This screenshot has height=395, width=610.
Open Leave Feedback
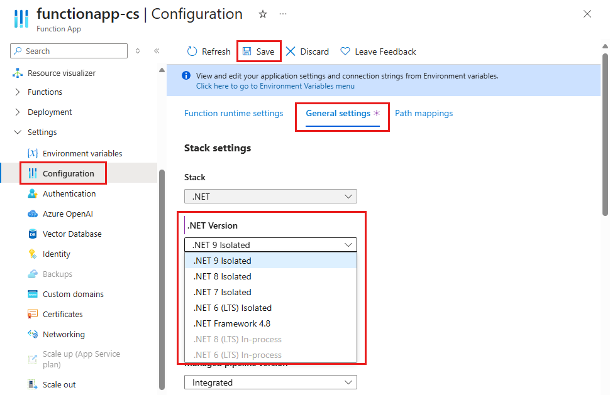click(x=378, y=51)
